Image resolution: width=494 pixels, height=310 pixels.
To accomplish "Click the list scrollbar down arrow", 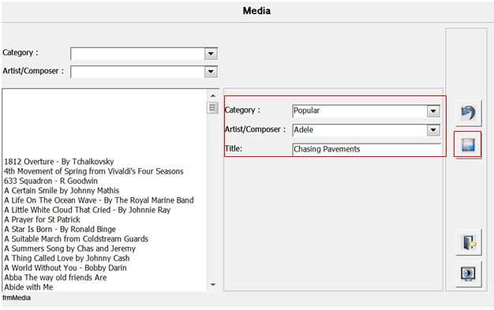I will [x=213, y=285].
